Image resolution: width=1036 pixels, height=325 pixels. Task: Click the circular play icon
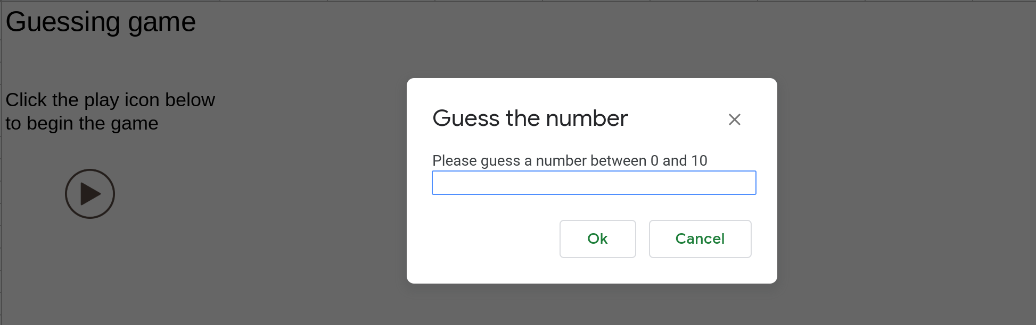pyautogui.click(x=90, y=194)
